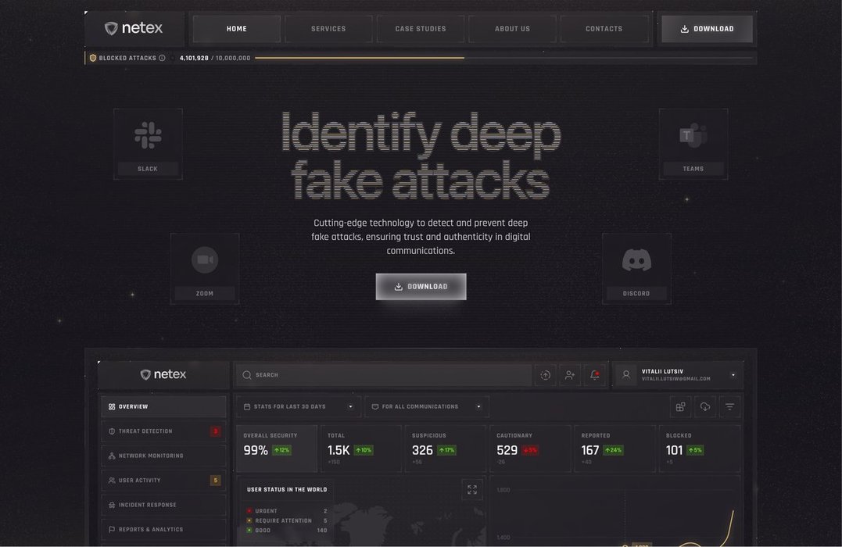Screen dimensions: 842x547
Task: Click the upload icon beside search
Action: coord(546,375)
